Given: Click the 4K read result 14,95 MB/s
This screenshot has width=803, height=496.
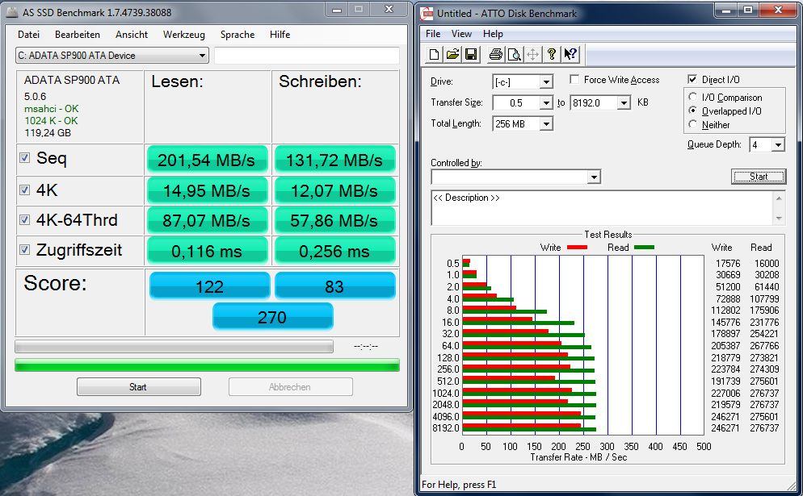Looking at the screenshot, I should coord(207,190).
